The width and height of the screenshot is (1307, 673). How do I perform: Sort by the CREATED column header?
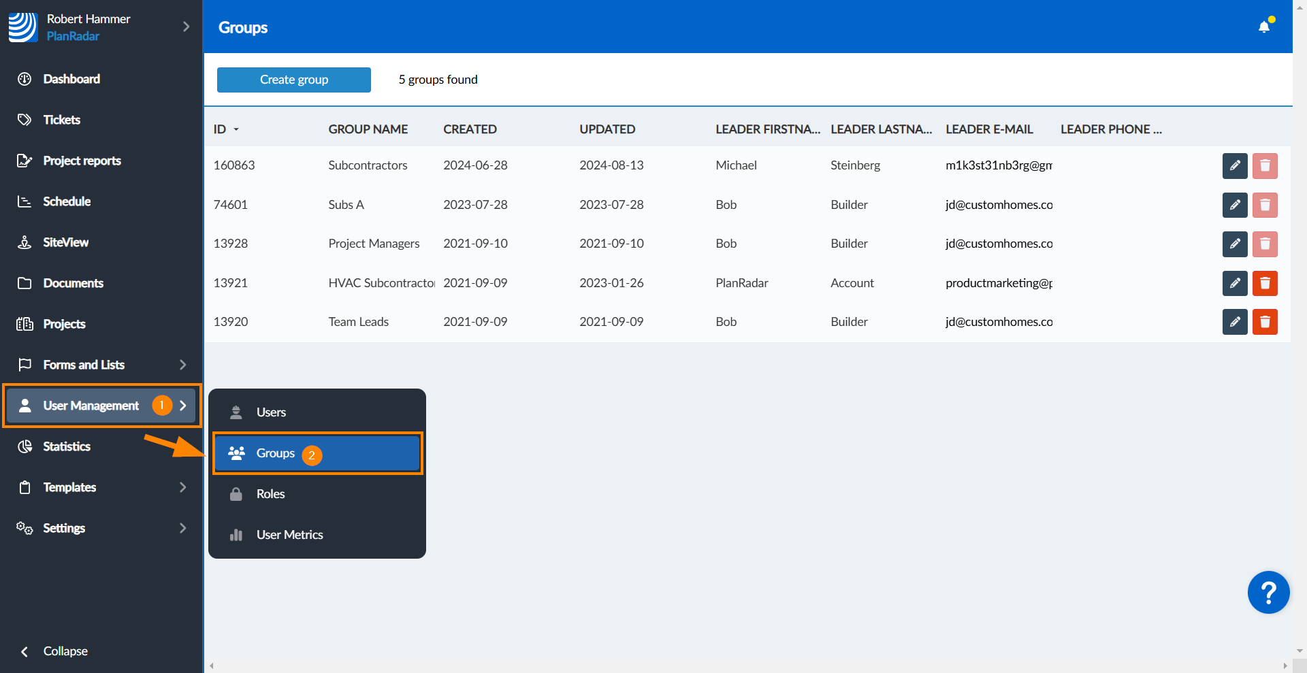(470, 129)
